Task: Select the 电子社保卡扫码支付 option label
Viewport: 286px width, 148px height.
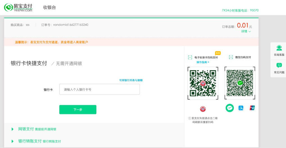Action: [206, 57]
